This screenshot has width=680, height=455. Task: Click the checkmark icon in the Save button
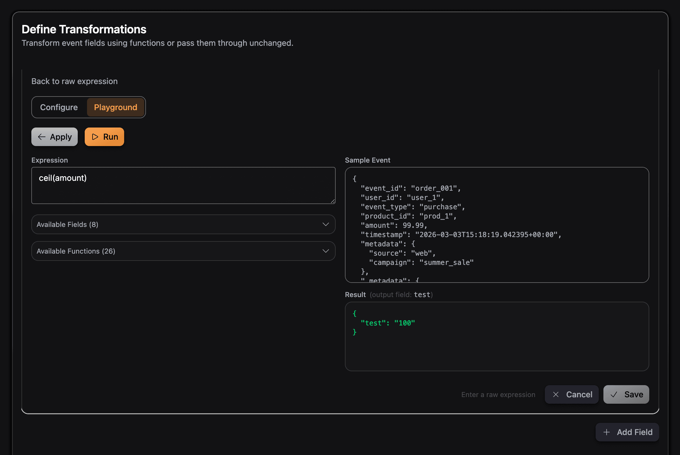(614, 394)
